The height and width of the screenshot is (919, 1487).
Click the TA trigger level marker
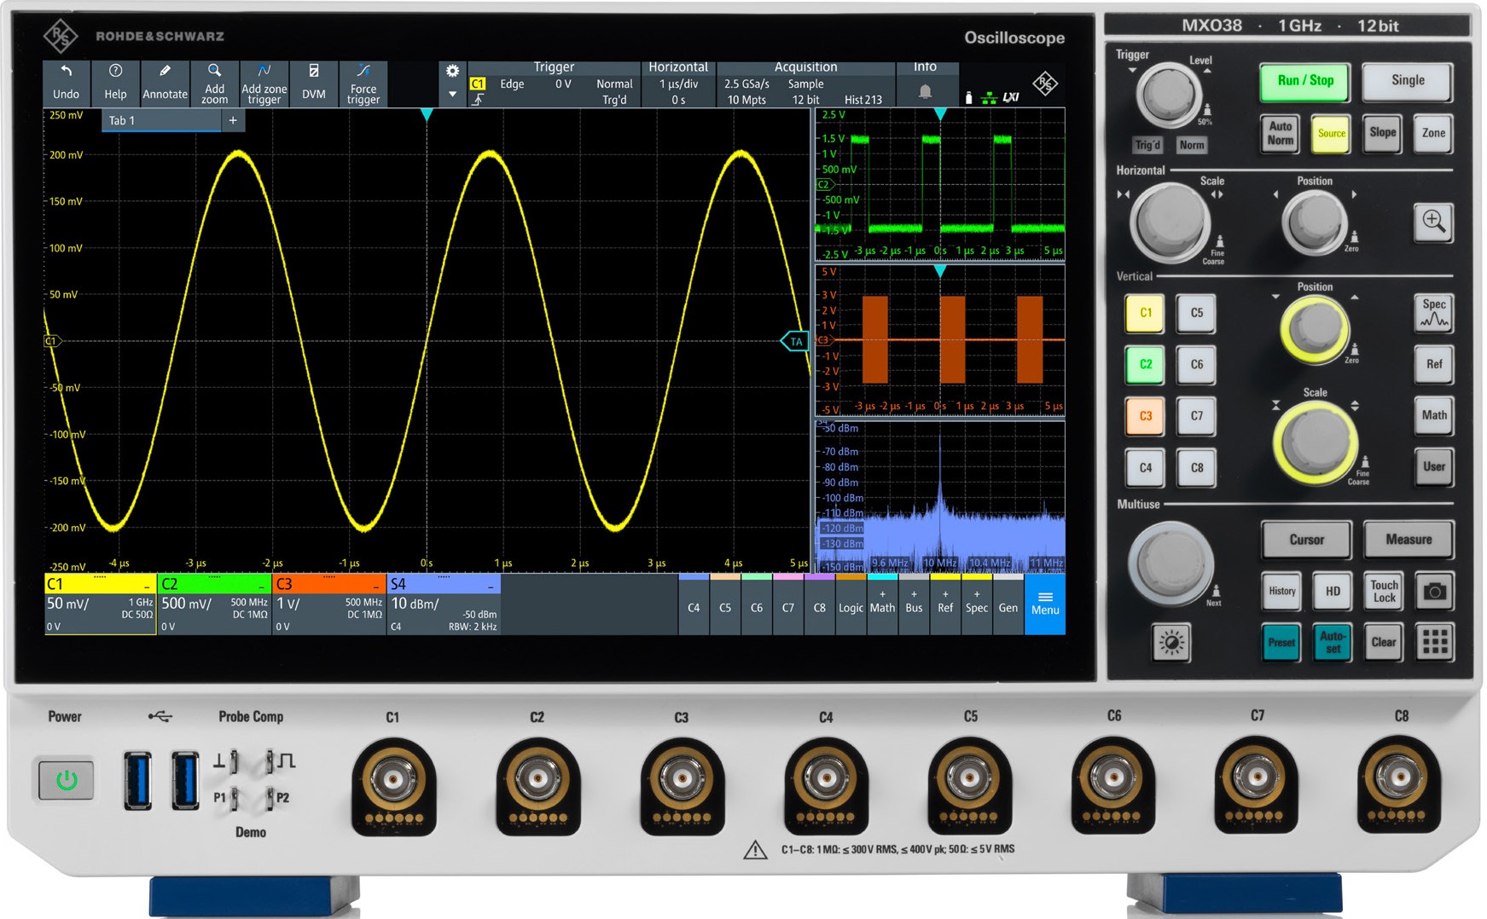click(x=795, y=342)
